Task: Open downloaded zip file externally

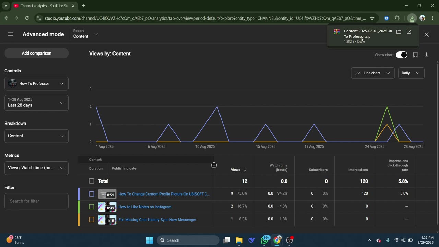Action: tap(409, 32)
